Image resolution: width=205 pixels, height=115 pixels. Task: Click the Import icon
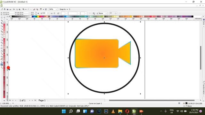coord(34,9)
